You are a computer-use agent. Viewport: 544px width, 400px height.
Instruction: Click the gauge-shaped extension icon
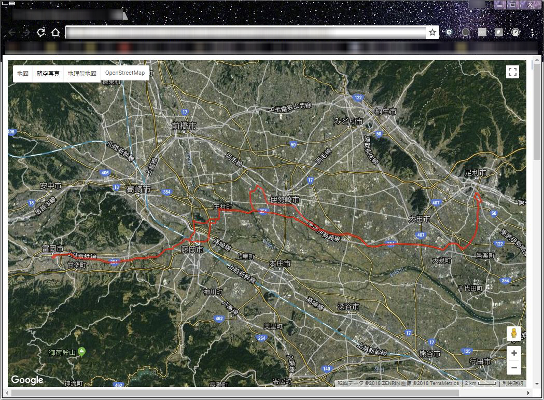click(516, 32)
